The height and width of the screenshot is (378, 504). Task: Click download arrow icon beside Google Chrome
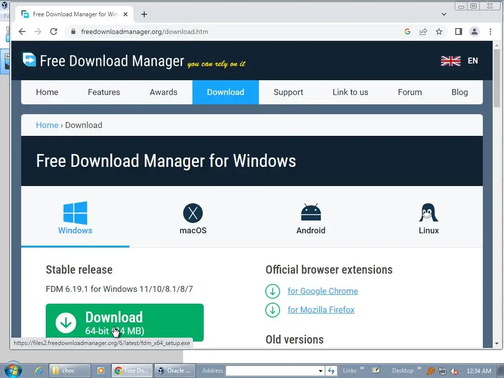pos(273,291)
